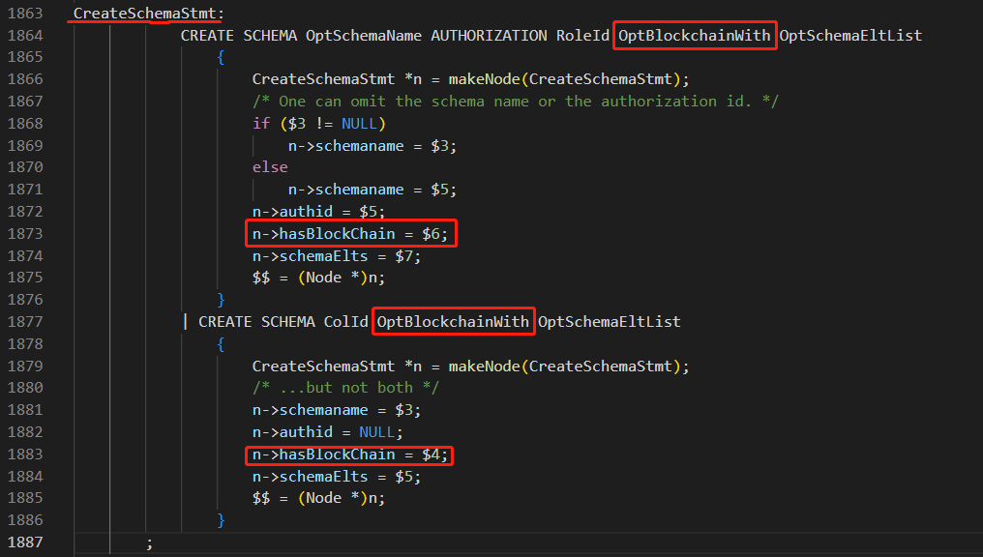The width and height of the screenshot is (983, 557).
Task: Click line number 1887 in the gutter
Action: tap(25, 542)
